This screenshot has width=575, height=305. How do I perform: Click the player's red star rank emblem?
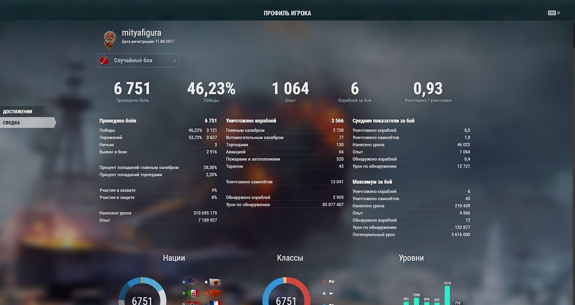tap(109, 40)
